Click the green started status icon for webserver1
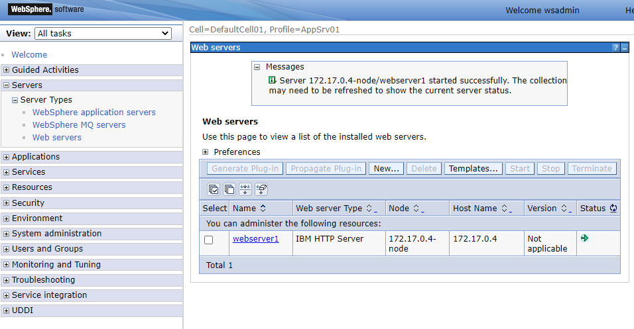 (584, 238)
